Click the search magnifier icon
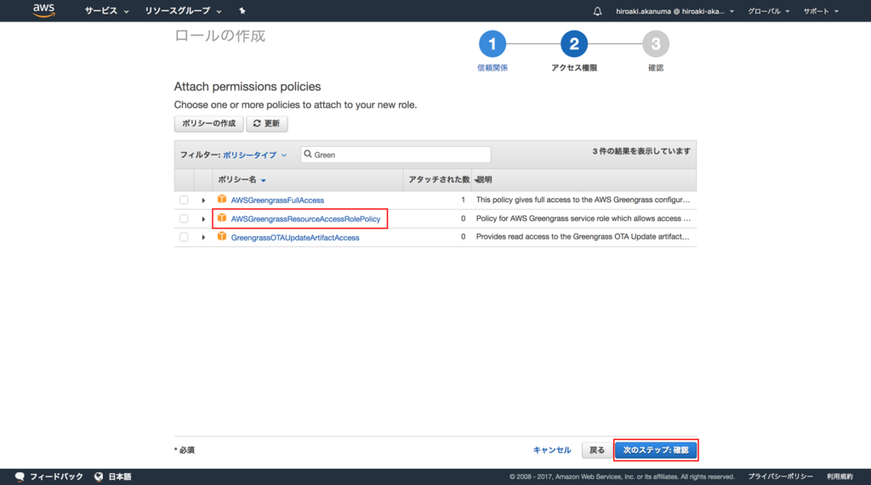The height and width of the screenshot is (485, 871). point(308,155)
